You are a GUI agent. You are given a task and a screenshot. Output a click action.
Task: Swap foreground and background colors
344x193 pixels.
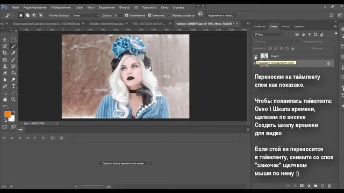coord(13,112)
